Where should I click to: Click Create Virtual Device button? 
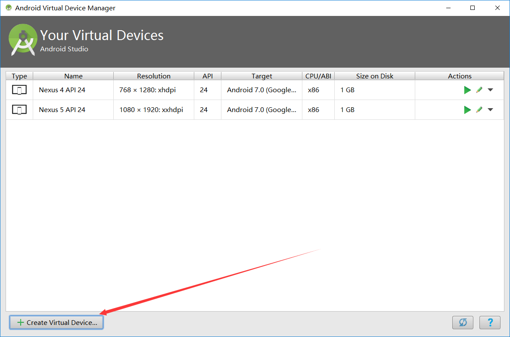tap(56, 322)
